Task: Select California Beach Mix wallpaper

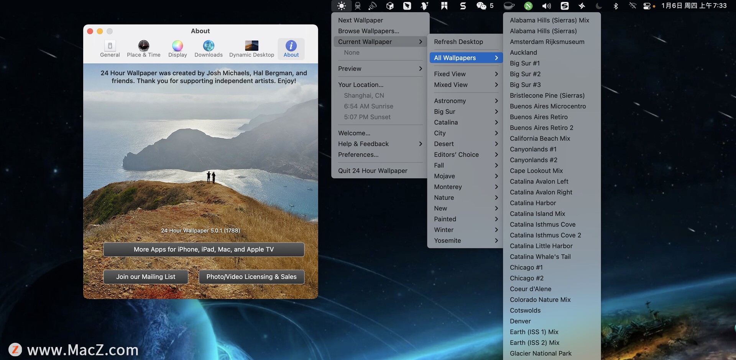Action: click(552, 138)
